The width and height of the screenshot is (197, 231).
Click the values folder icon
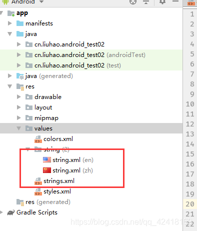[29, 128]
